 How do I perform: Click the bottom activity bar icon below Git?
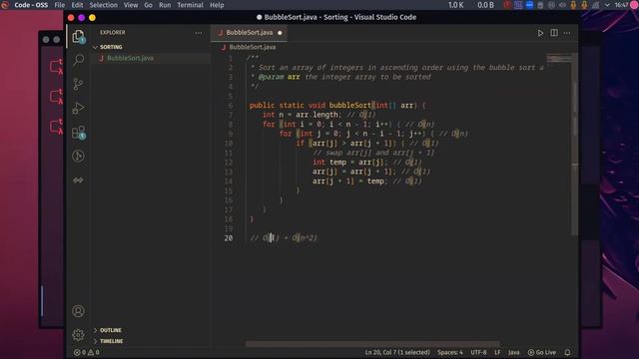78,179
